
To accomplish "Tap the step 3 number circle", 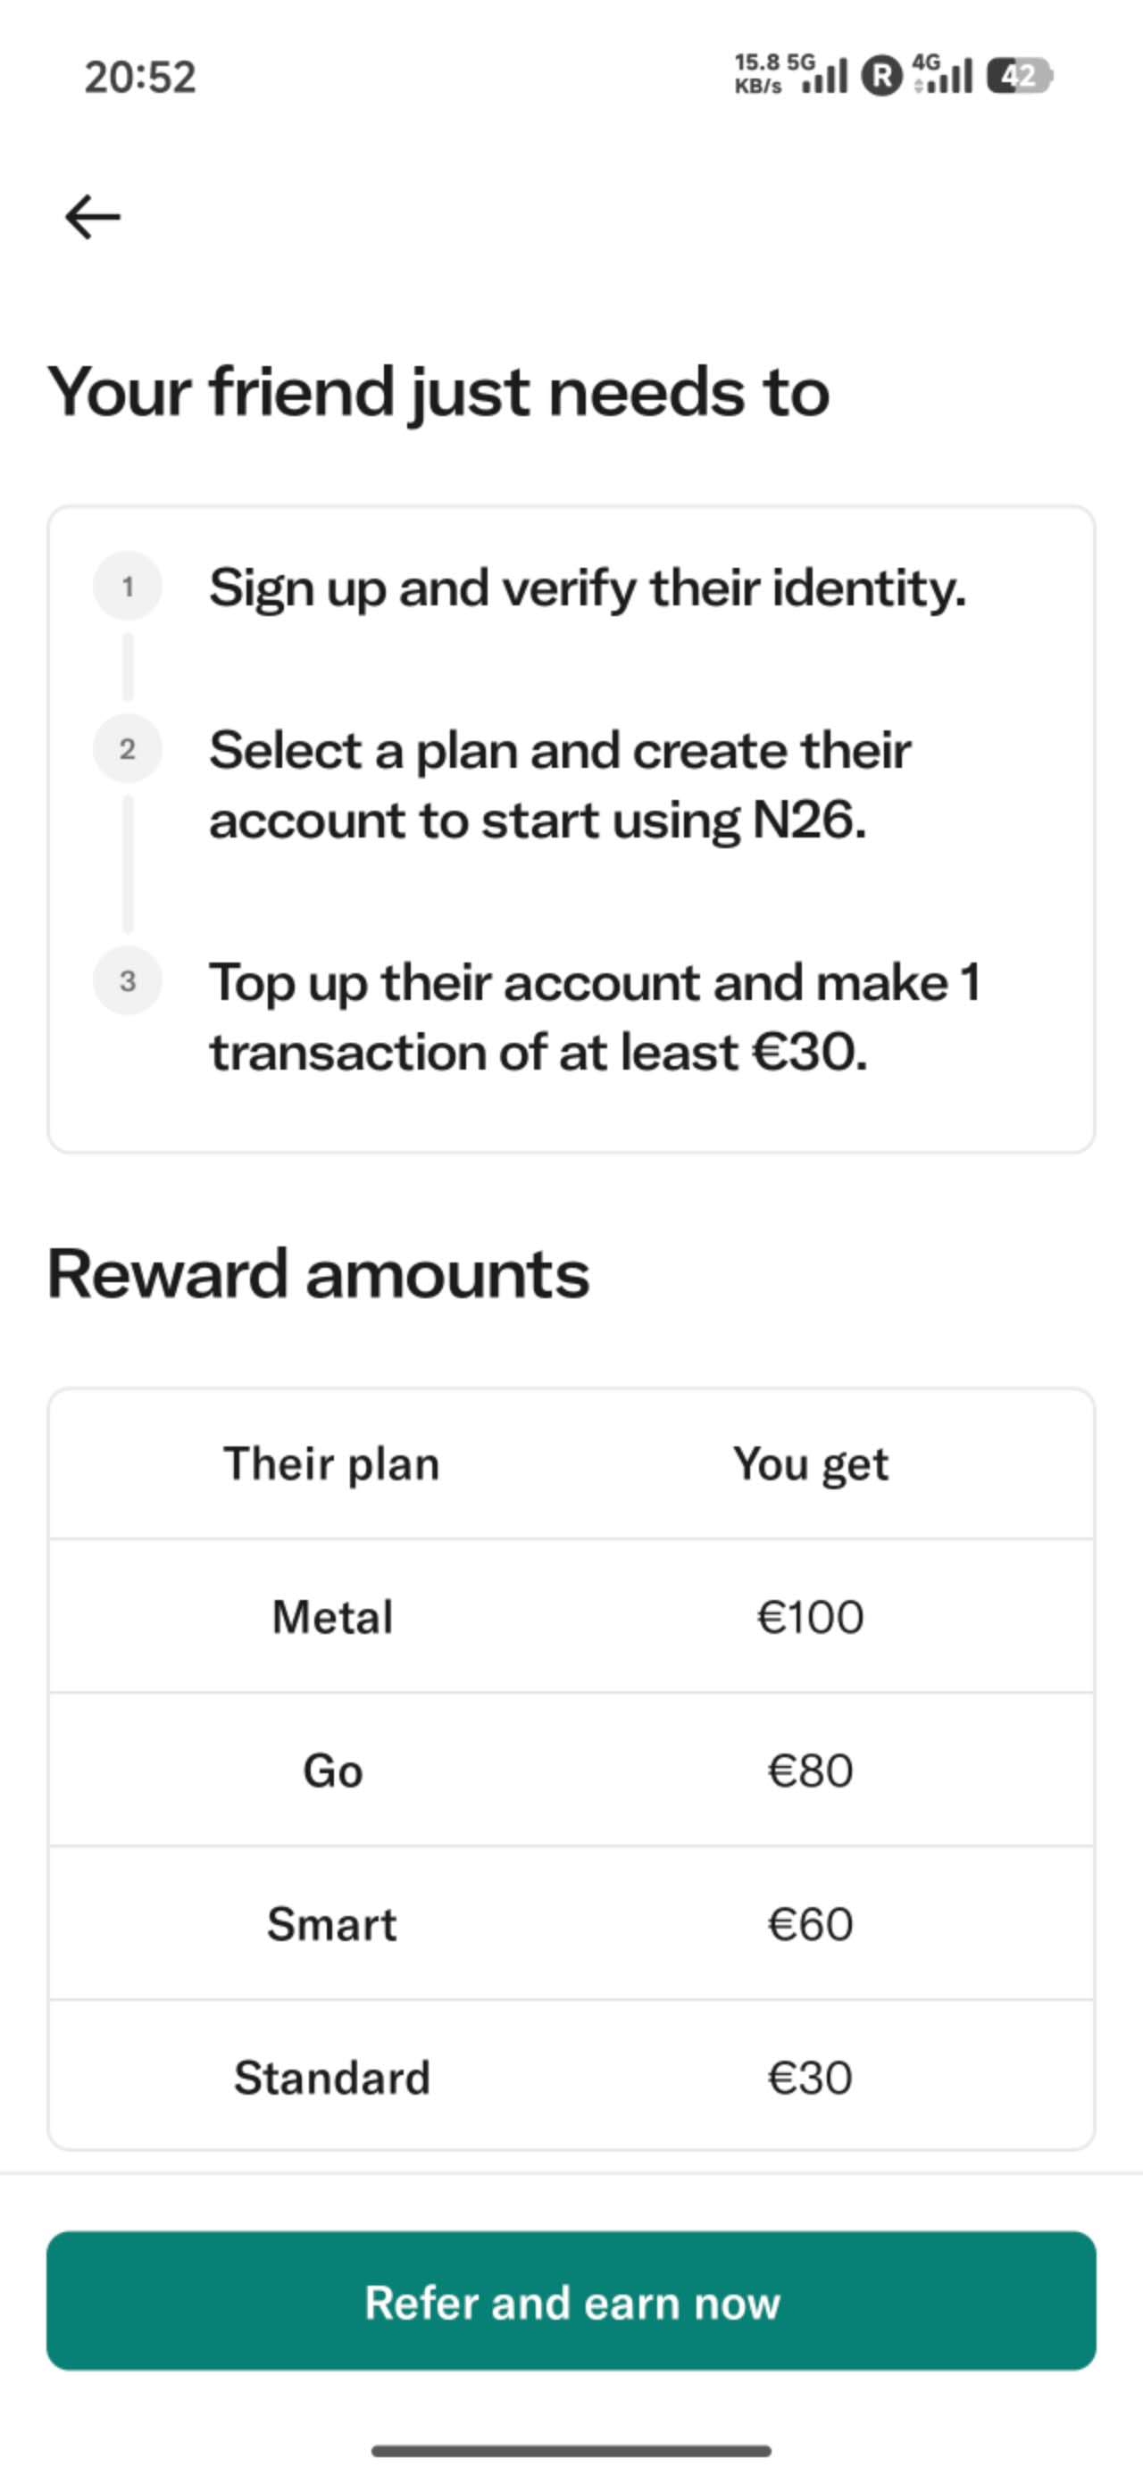I will pyautogui.click(x=127, y=981).
